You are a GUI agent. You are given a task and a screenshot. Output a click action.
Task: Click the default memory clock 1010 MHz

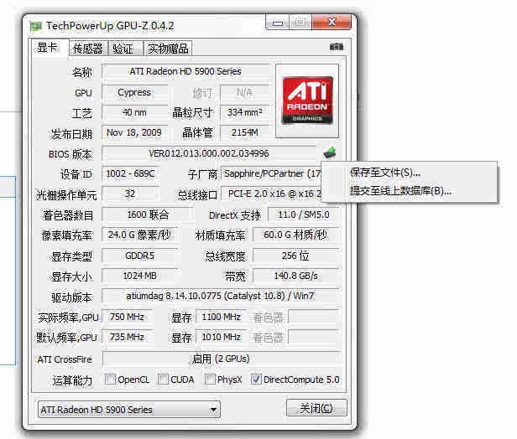tap(222, 337)
